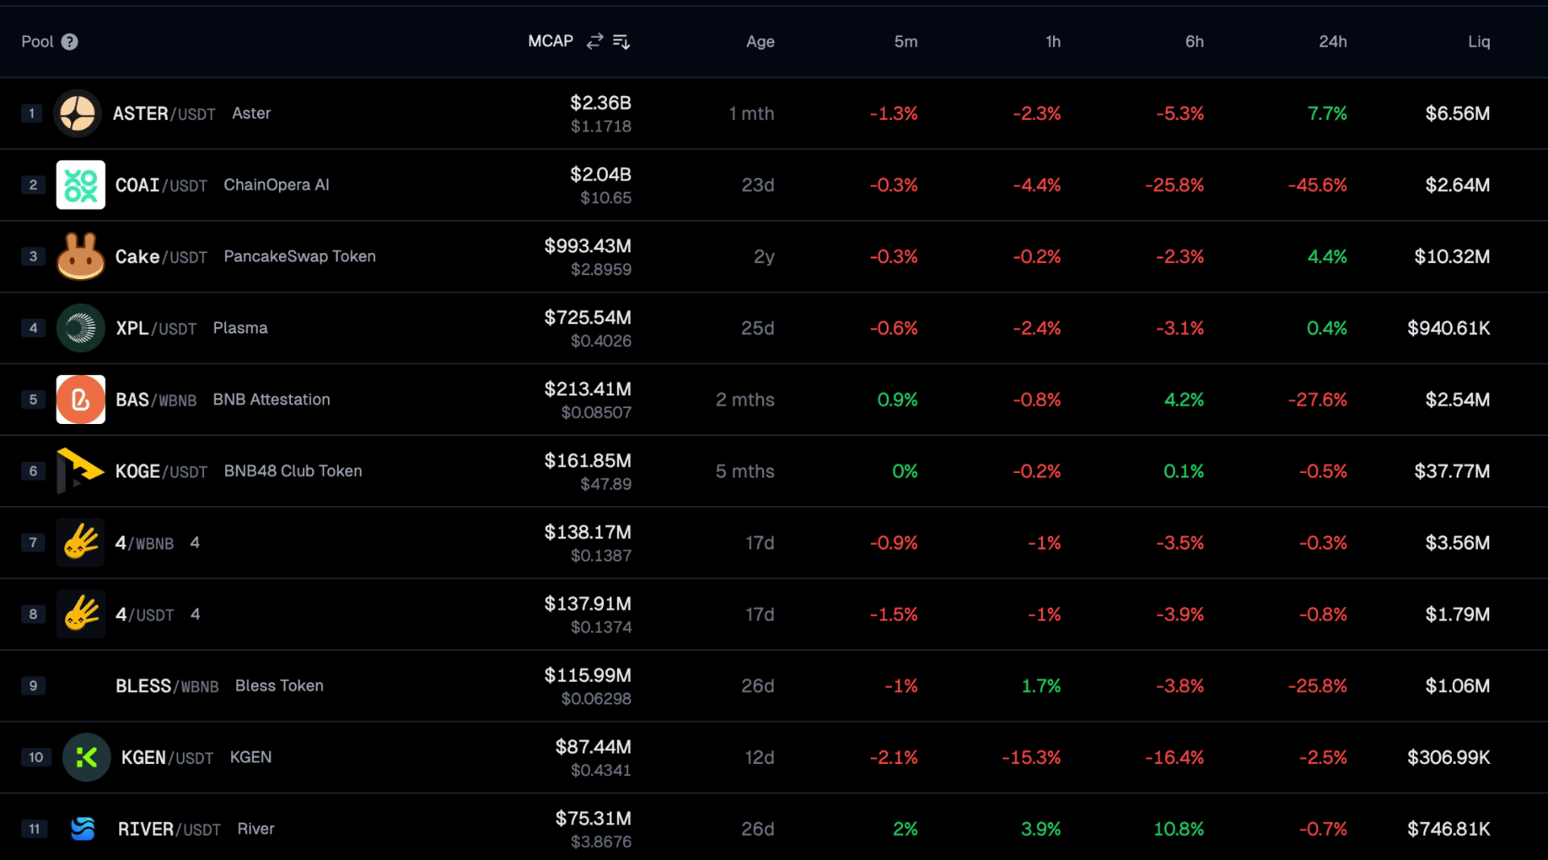Open the ASTER/USDT pool pair
Image resolution: width=1548 pixels, height=860 pixels.
(164, 114)
